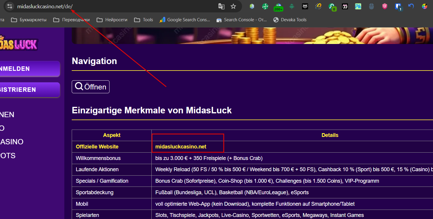Click the Bonus Crab (Sofortpreise) details cell
Image resolution: width=433 pixels, height=219 pixels.
(267, 181)
